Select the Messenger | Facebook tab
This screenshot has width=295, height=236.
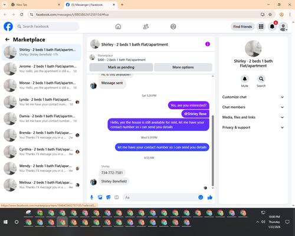pyautogui.click(x=90, y=5)
